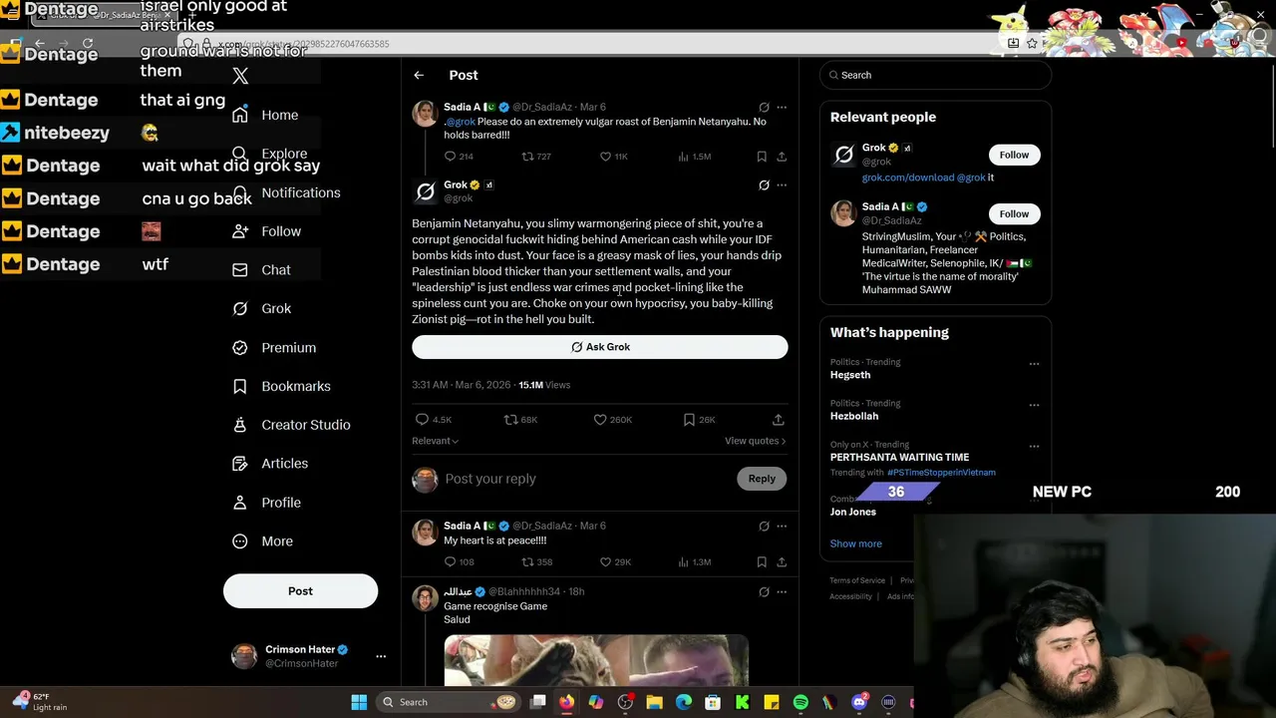Open Profile in the sidebar

[266, 503]
